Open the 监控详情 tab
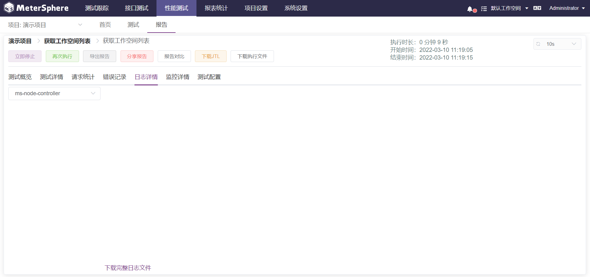 coord(177,77)
